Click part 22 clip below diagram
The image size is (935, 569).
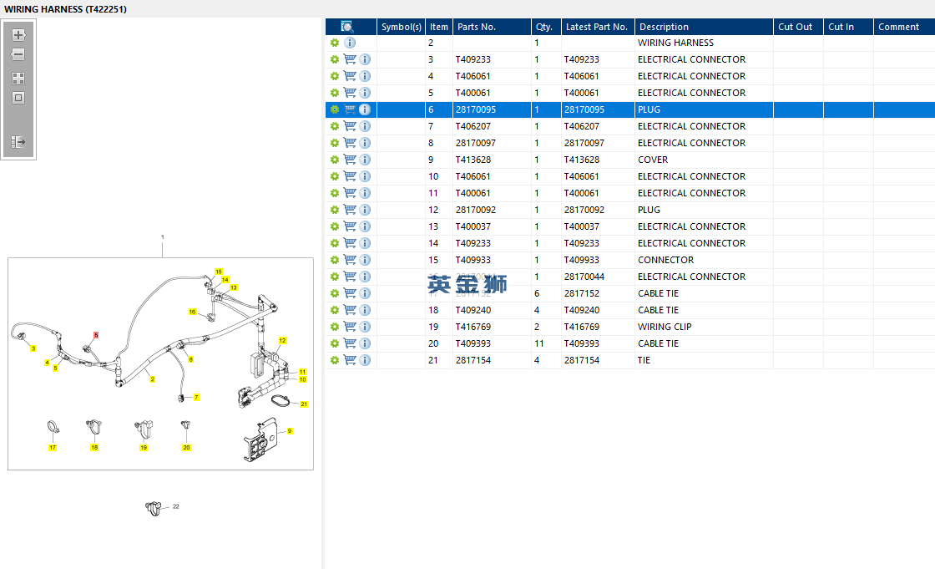pos(154,507)
